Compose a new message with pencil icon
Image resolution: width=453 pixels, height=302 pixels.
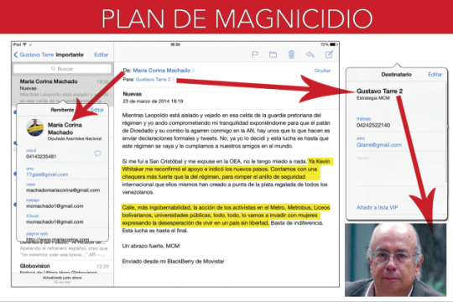329,54
